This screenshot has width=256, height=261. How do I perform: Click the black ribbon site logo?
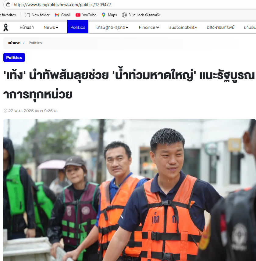pyautogui.click(x=6, y=28)
